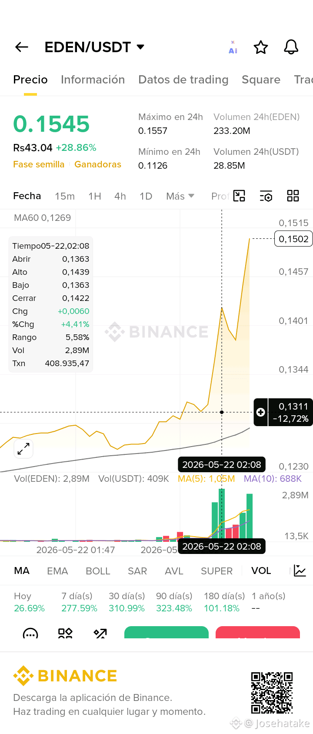Screen dimensions: 313x734
Task: Tap the green buy button
Action: click(x=166, y=633)
